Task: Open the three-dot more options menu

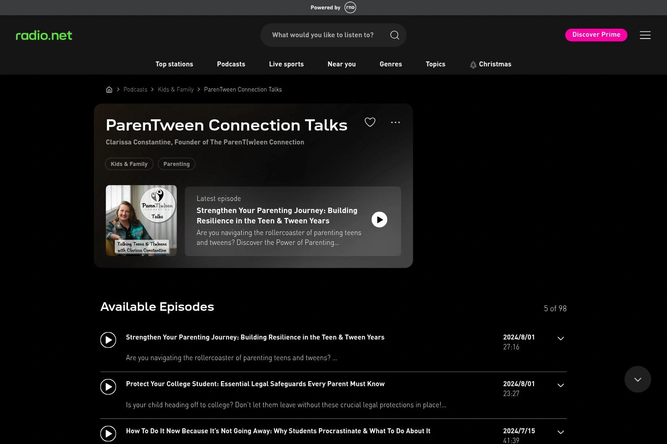Action: coord(395,122)
